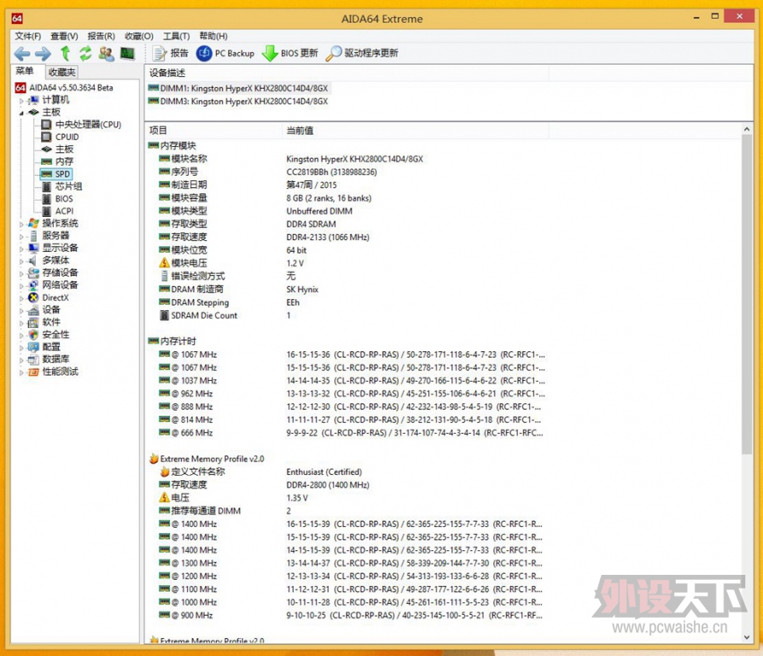The width and height of the screenshot is (763, 656).
Task: Open the 报告 report button
Action: pyautogui.click(x=171, y=53)
